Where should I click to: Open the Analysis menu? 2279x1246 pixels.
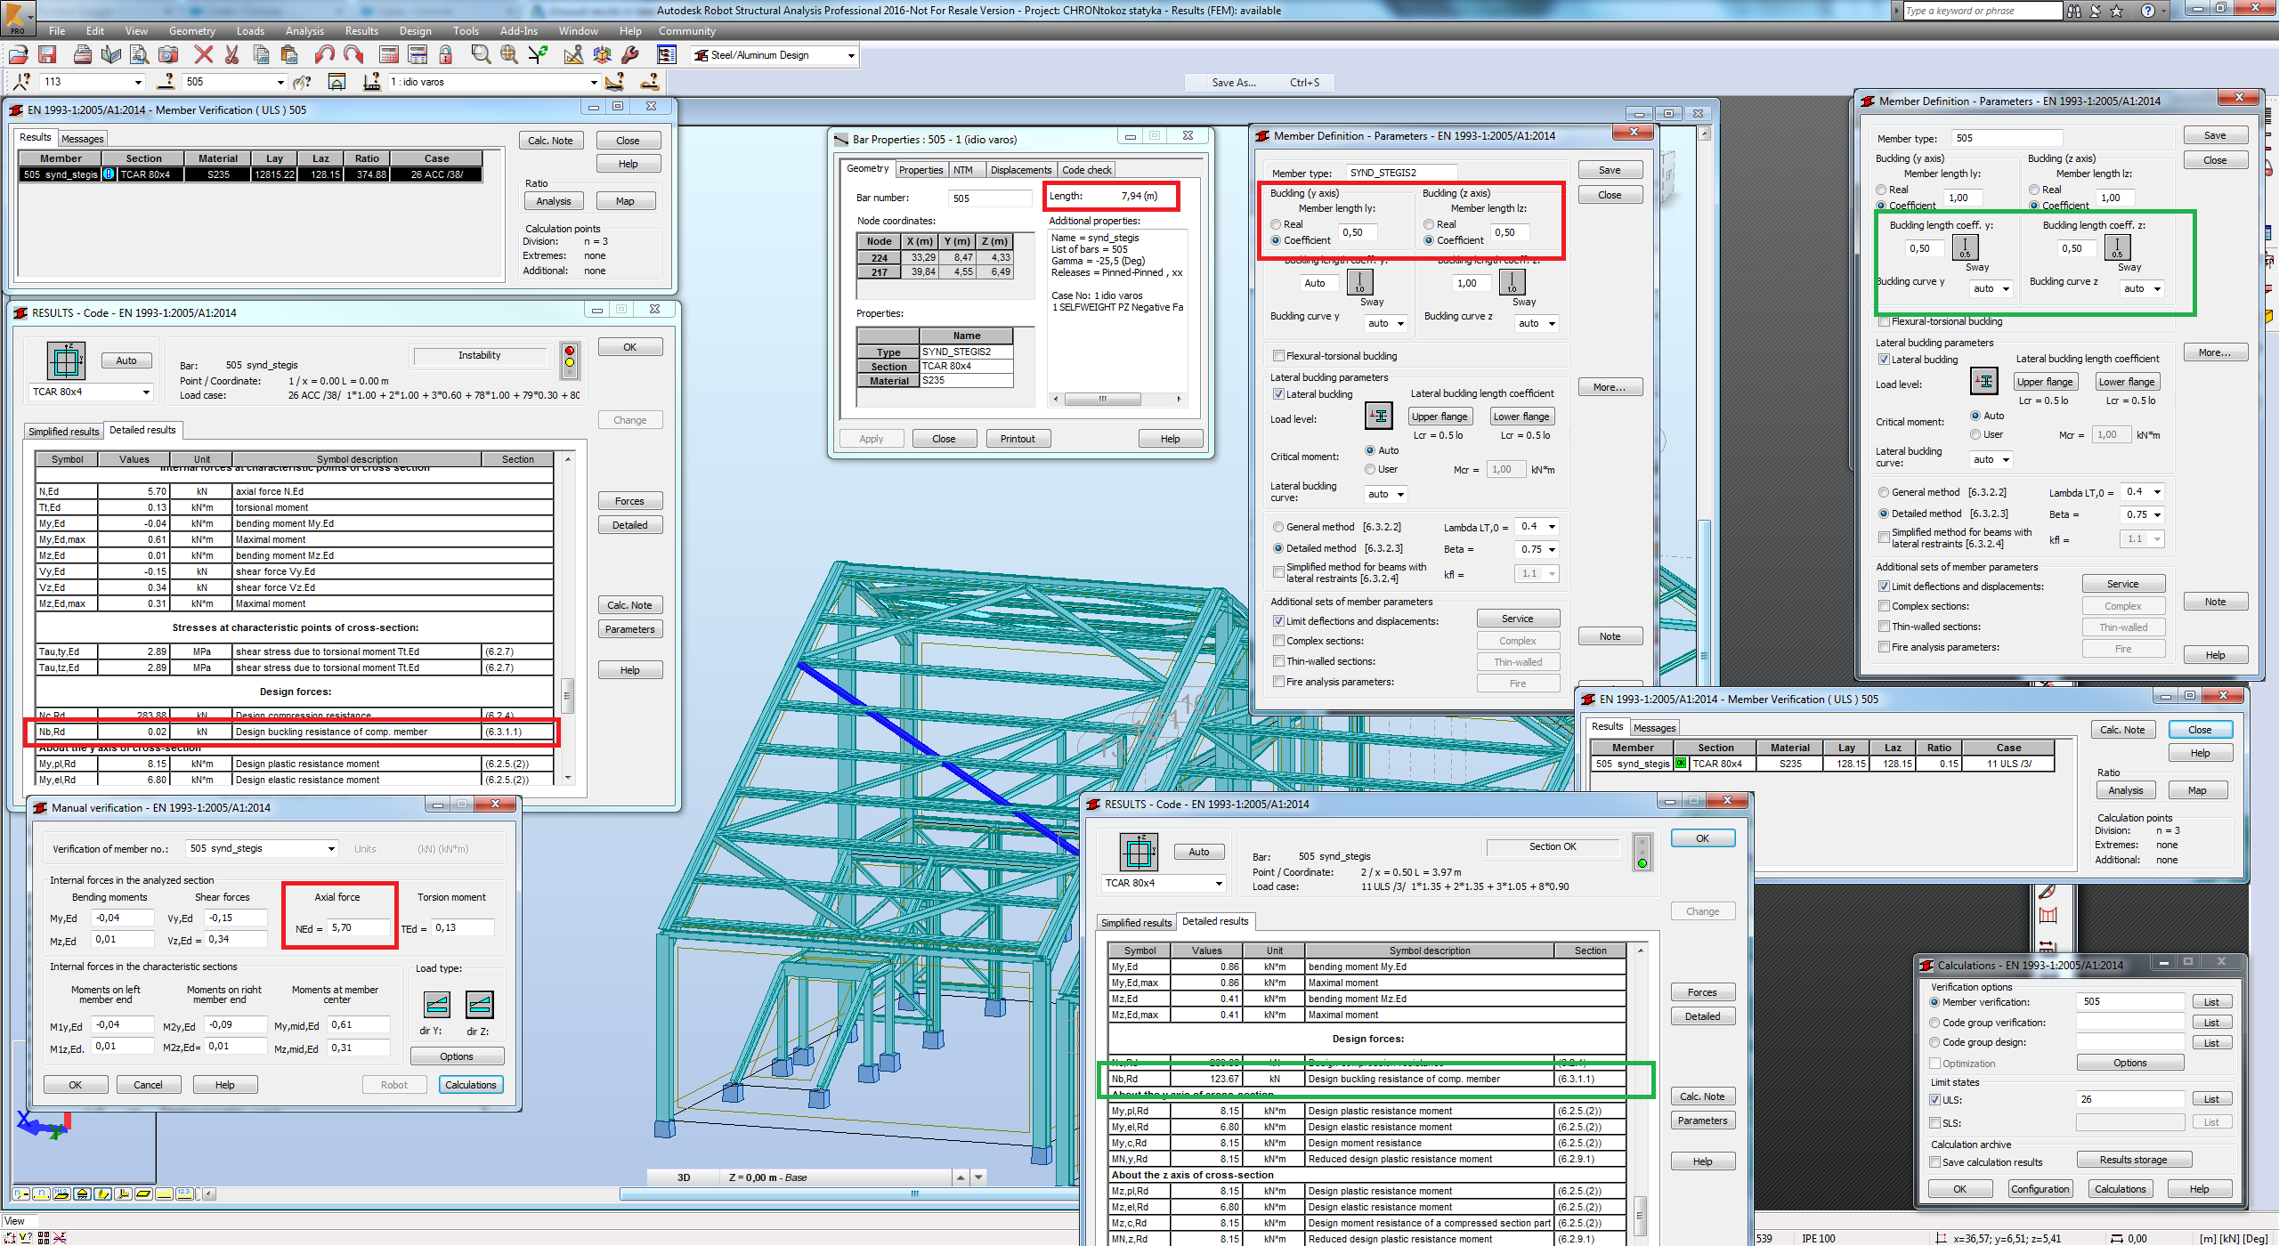point(304,31)
